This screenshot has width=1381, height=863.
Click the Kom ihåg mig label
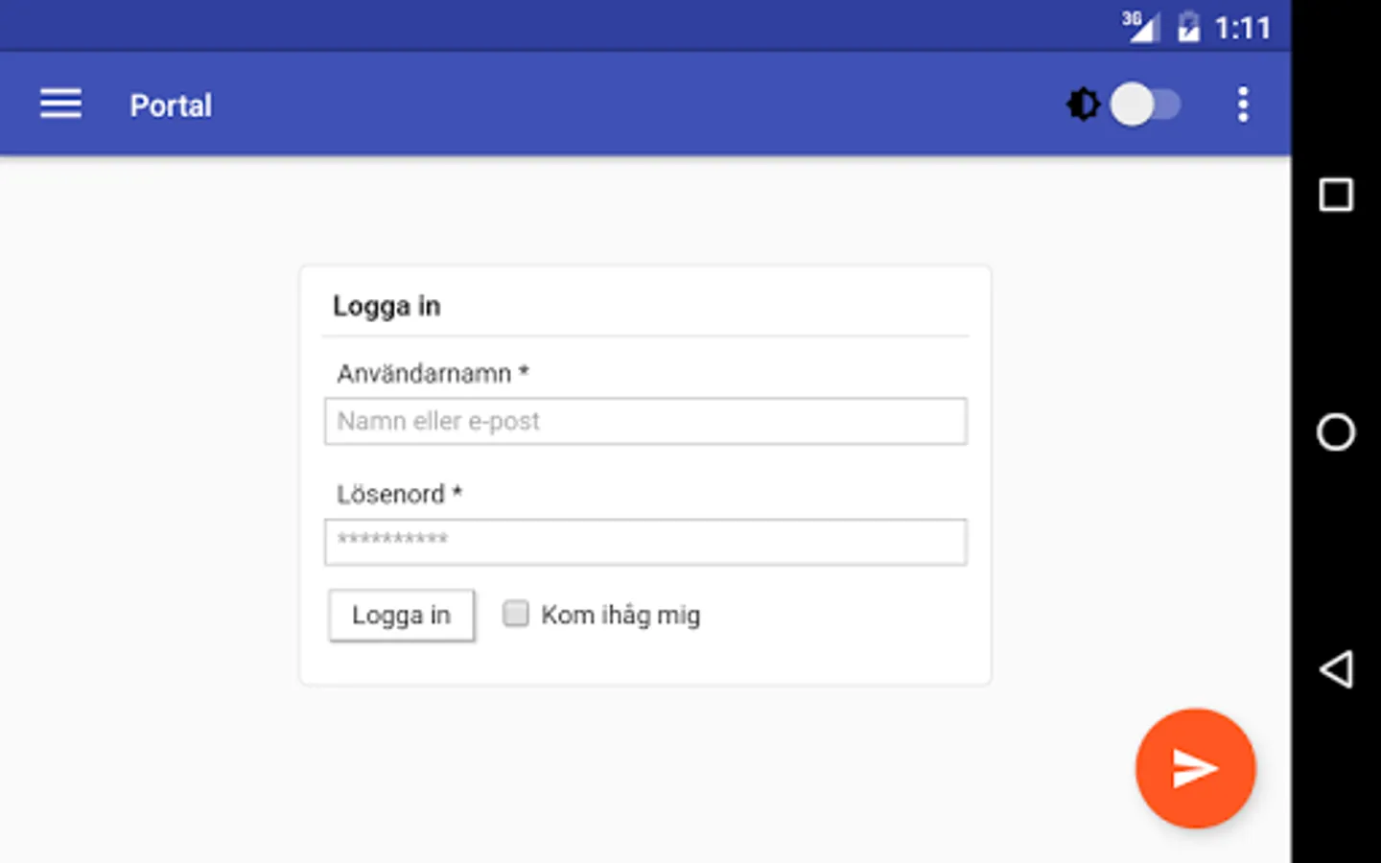click(x=620, y=615)
